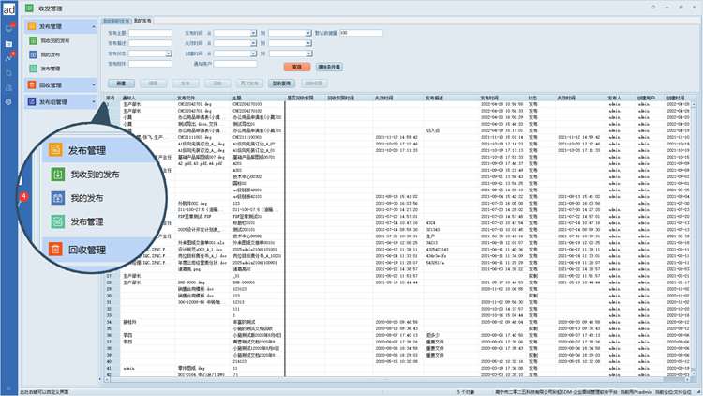Open 我收到的发布 in the sidebar
The height and width of the screenshot is (396, 703).
click(56, 41)
